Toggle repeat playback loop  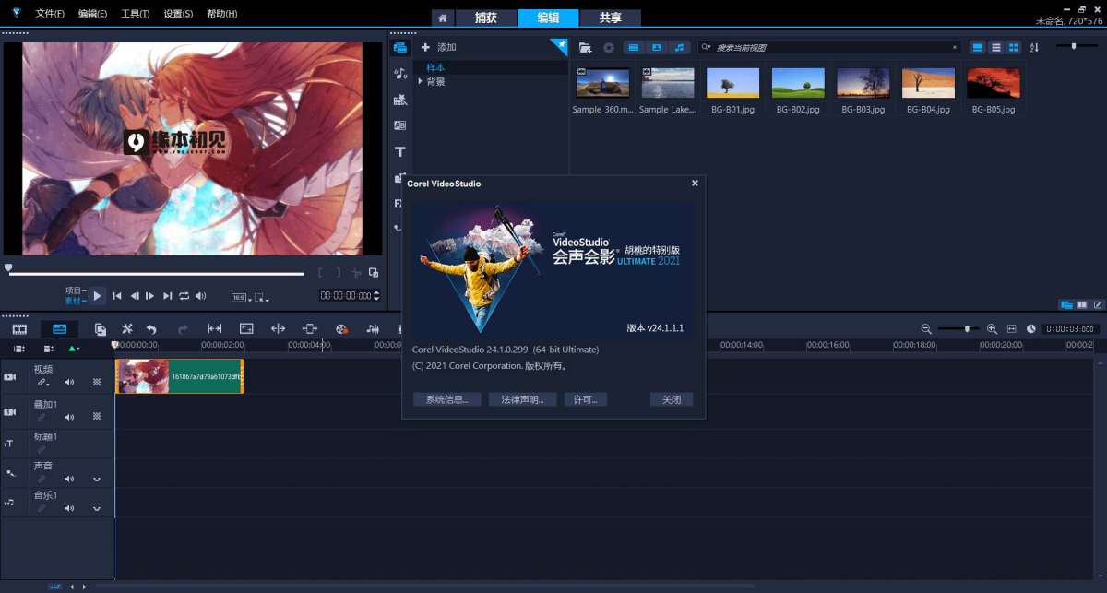coord(184,296)
